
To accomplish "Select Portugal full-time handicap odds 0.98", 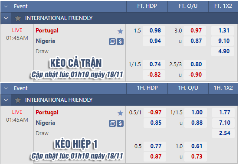I will 154,31.
